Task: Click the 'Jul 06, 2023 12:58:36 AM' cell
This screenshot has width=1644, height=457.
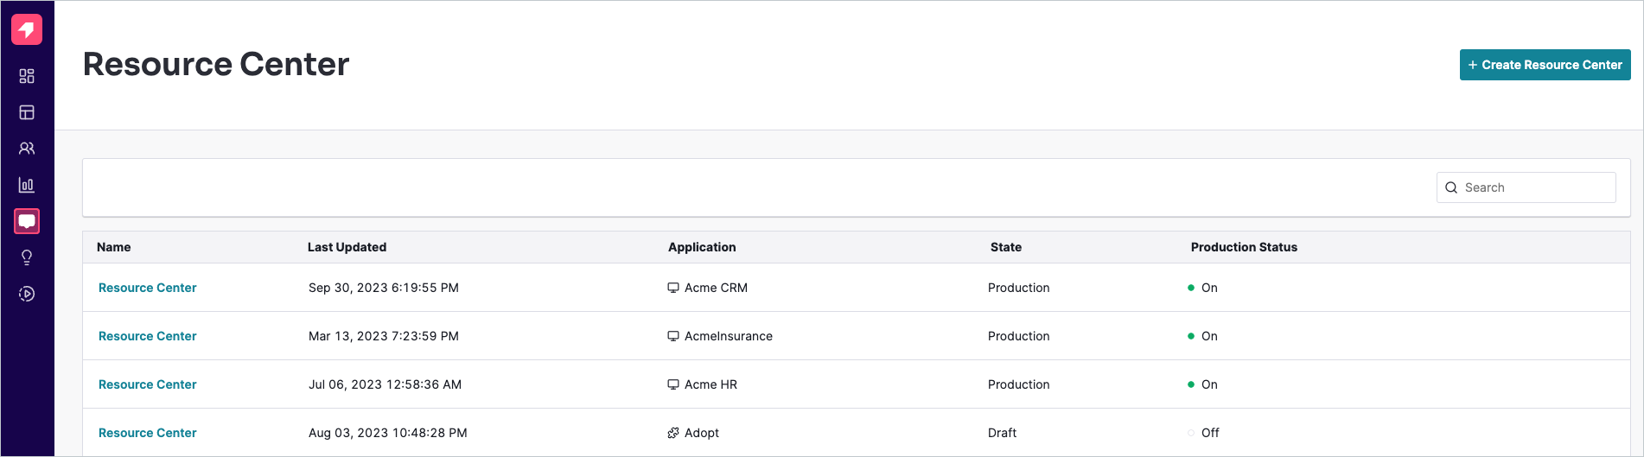Action: [x=385, y=384]
